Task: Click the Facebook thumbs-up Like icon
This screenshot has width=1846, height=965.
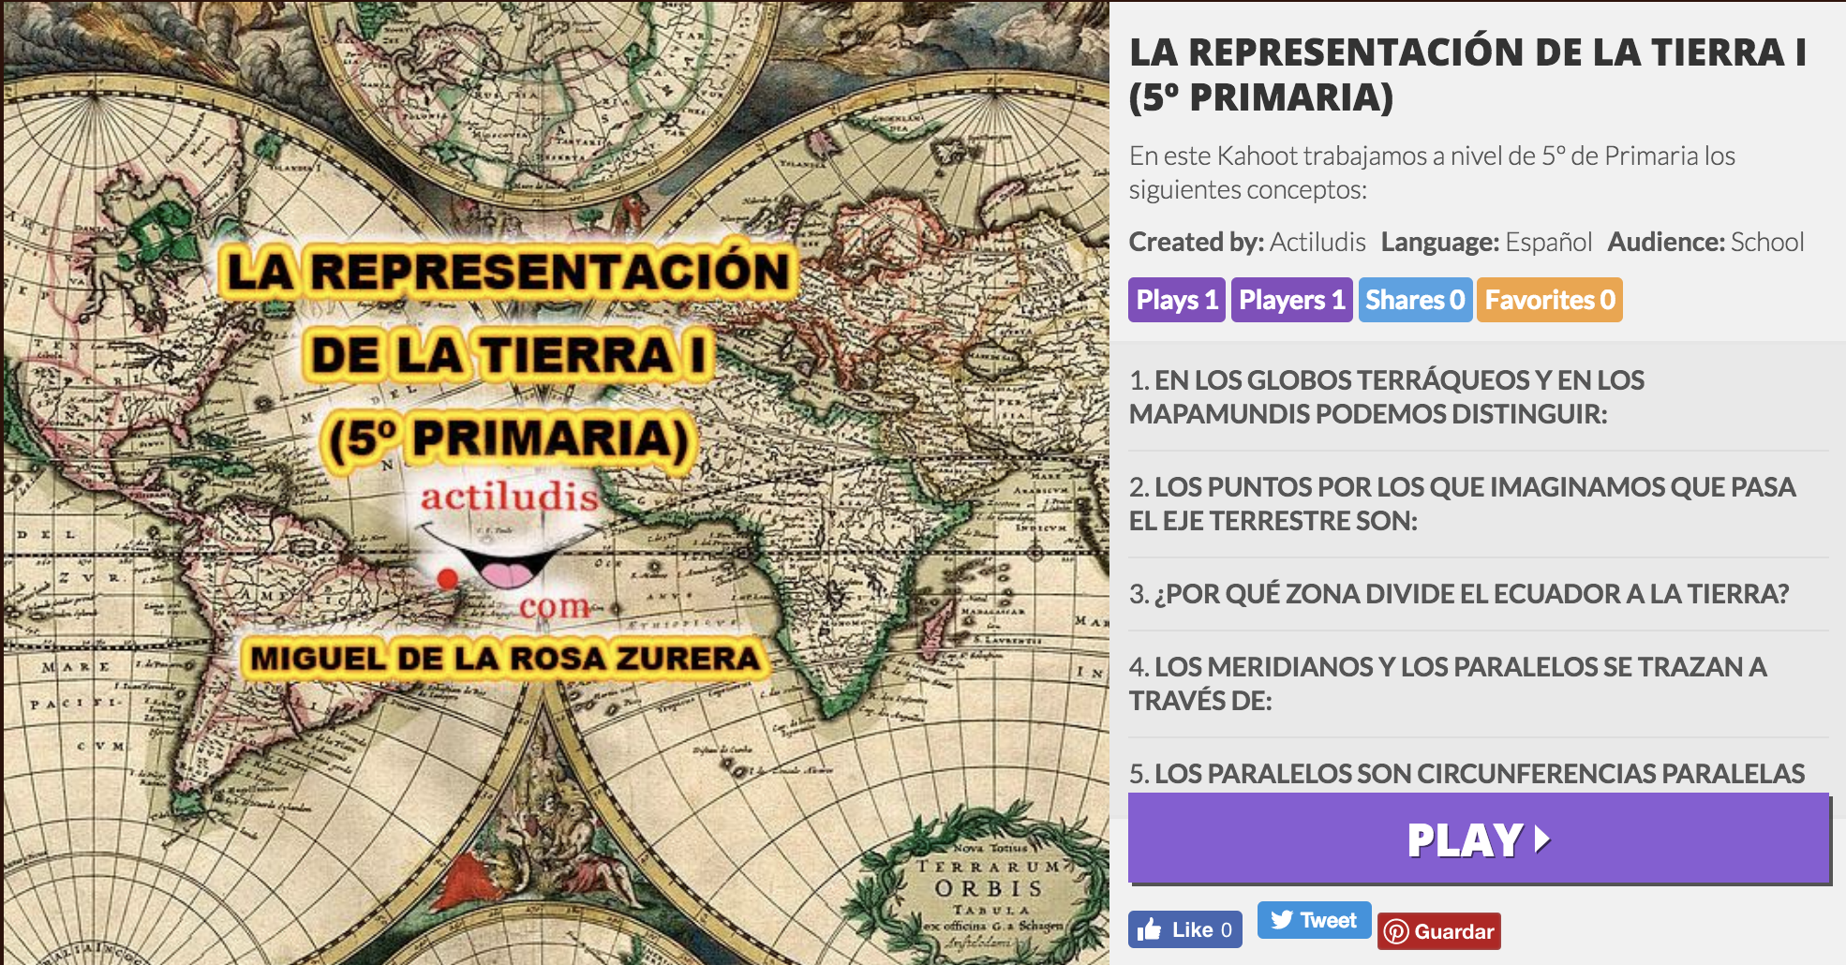Action: click(1149, 929)
